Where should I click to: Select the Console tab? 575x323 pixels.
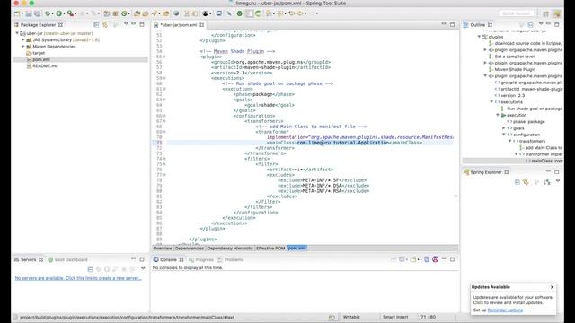pyautogui.click(x=168, y=259)
